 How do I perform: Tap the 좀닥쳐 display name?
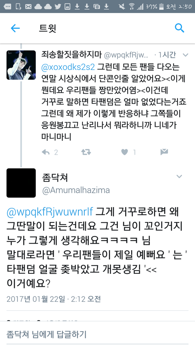pyautogui.click(x=54, y=178)
